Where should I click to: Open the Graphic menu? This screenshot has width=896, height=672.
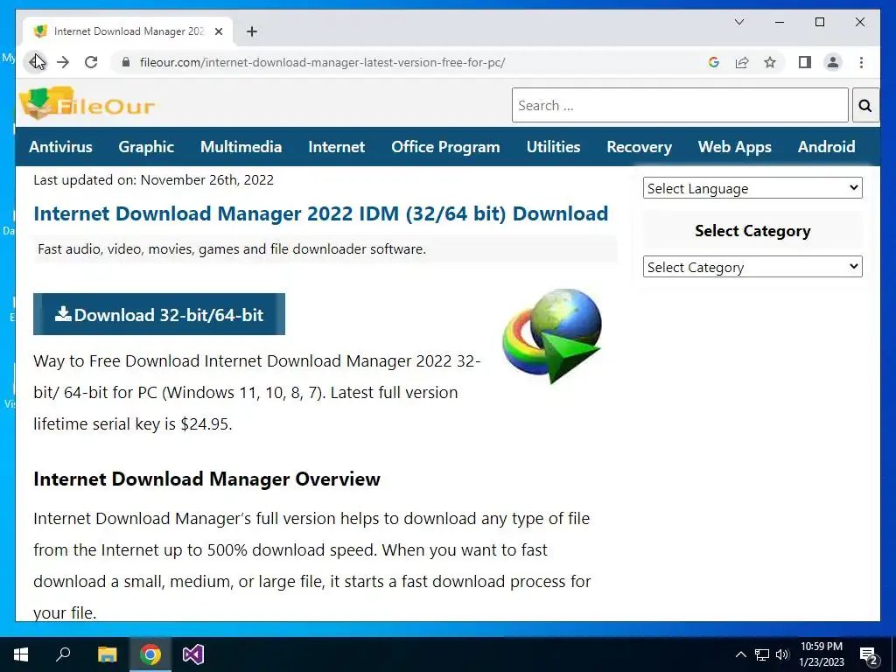(x=146, y=147)
